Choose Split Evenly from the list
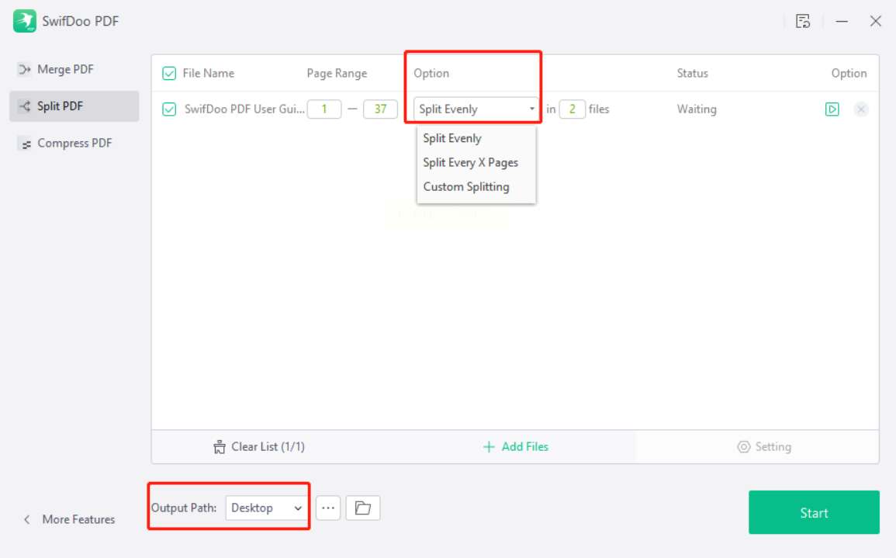The width and height of the screenshot is (896, 558). pos(452,138)
